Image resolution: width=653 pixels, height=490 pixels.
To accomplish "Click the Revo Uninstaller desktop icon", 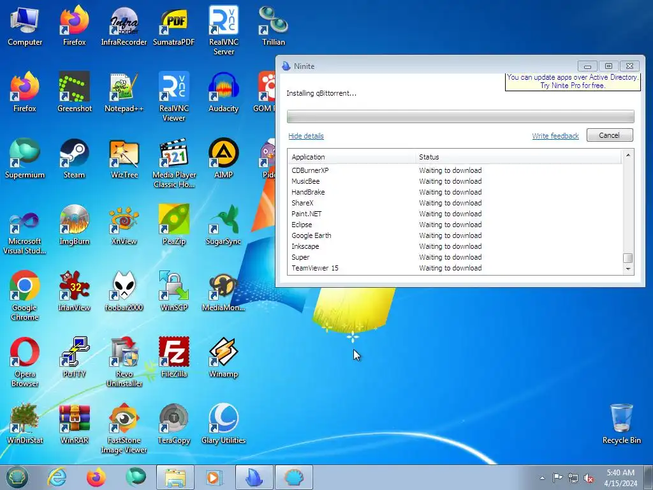I will [x=124, y=362].
